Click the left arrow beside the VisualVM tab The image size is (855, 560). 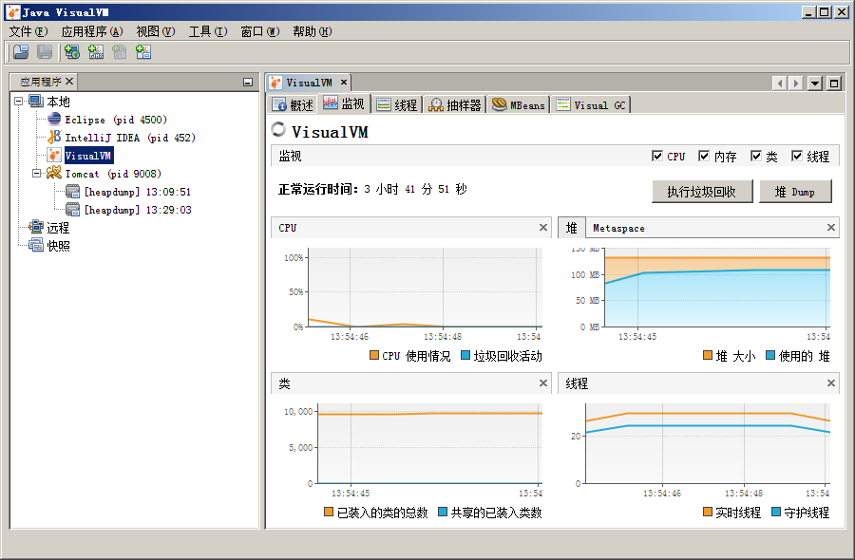pyautogui.click(x=780, y=84)
